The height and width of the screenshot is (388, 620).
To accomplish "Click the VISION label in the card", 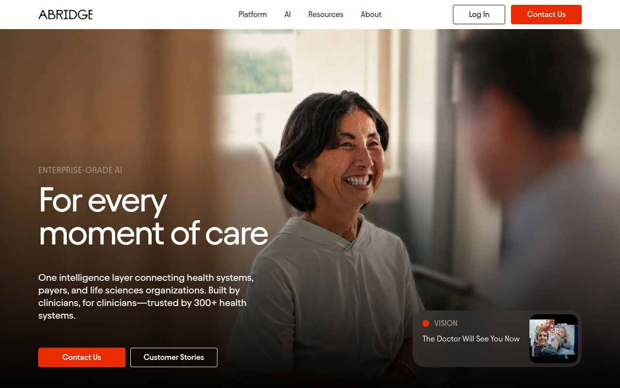I will (x=446, y=323).
